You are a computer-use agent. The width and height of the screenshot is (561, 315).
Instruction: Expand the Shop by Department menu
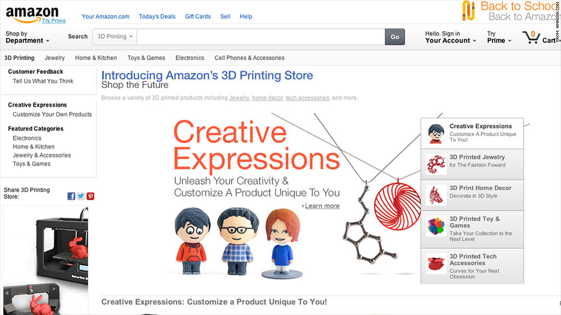click(x=27, y=37)
